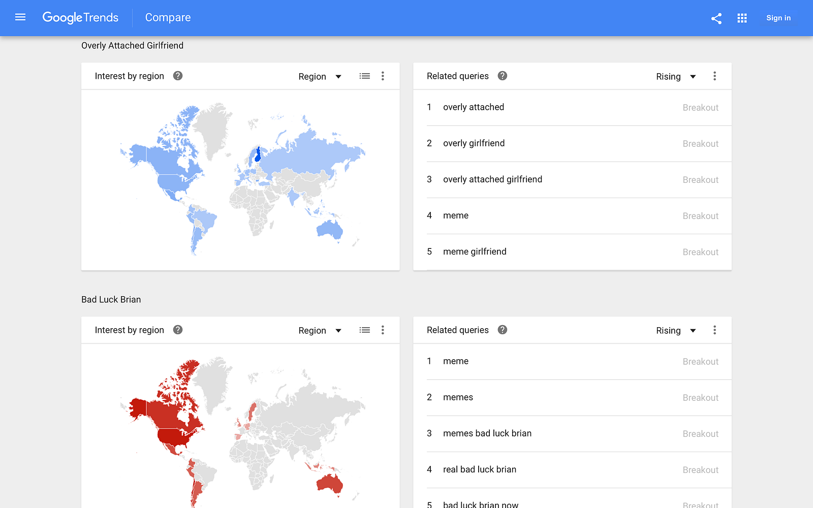The width and height of the screenshot is (813, 508).
Task: Open more options for Overly Attached Girlfriend region card
Action: click(383, 76)
